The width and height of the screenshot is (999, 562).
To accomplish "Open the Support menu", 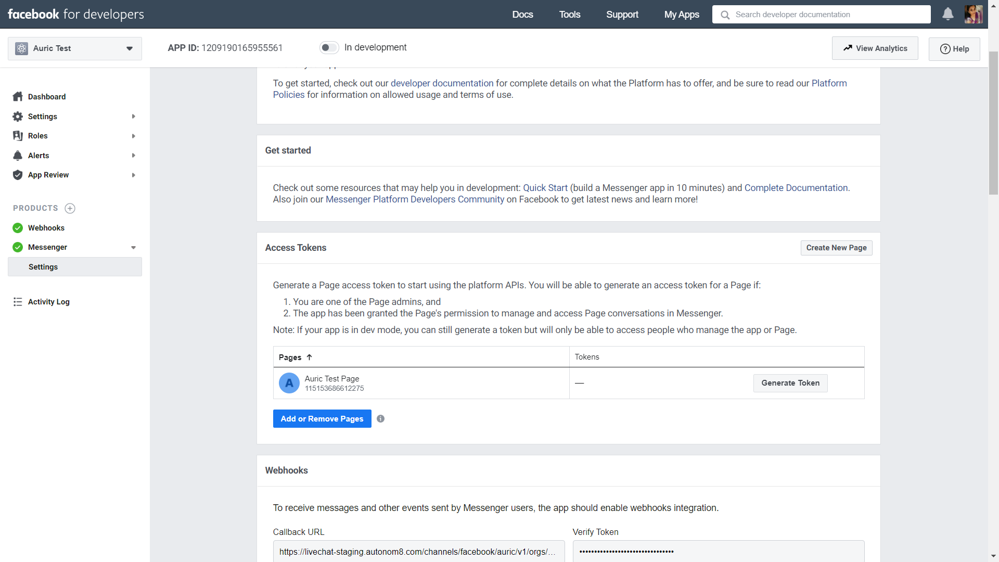I will (x=622, y=15).
